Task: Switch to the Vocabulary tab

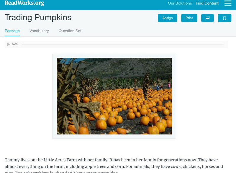Action: (x=39, y=31)
